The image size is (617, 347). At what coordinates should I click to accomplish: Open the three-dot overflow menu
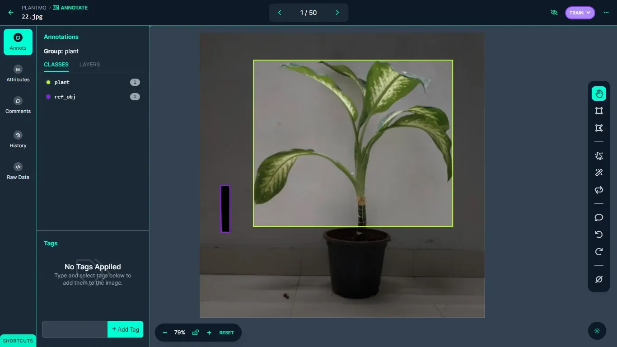(606, 13)
